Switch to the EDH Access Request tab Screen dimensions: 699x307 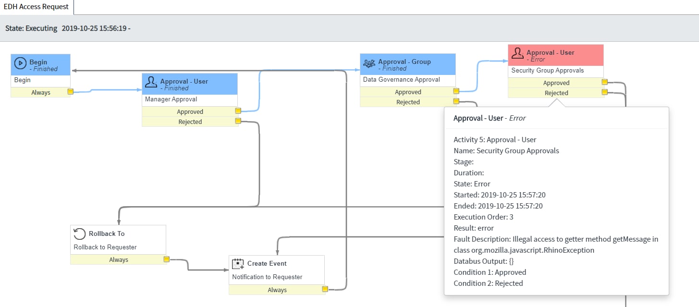click(37, 7)
